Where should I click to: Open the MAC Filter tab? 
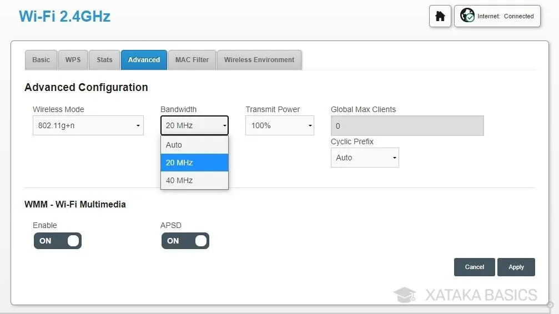192,60
